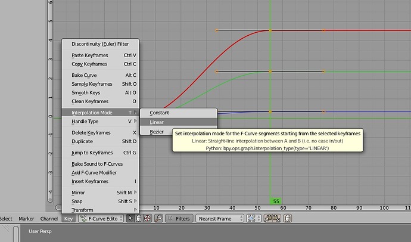The width and height of the screenshot is (411, 242).
Task: Expand the Mirror submenu
Action: 100,193
